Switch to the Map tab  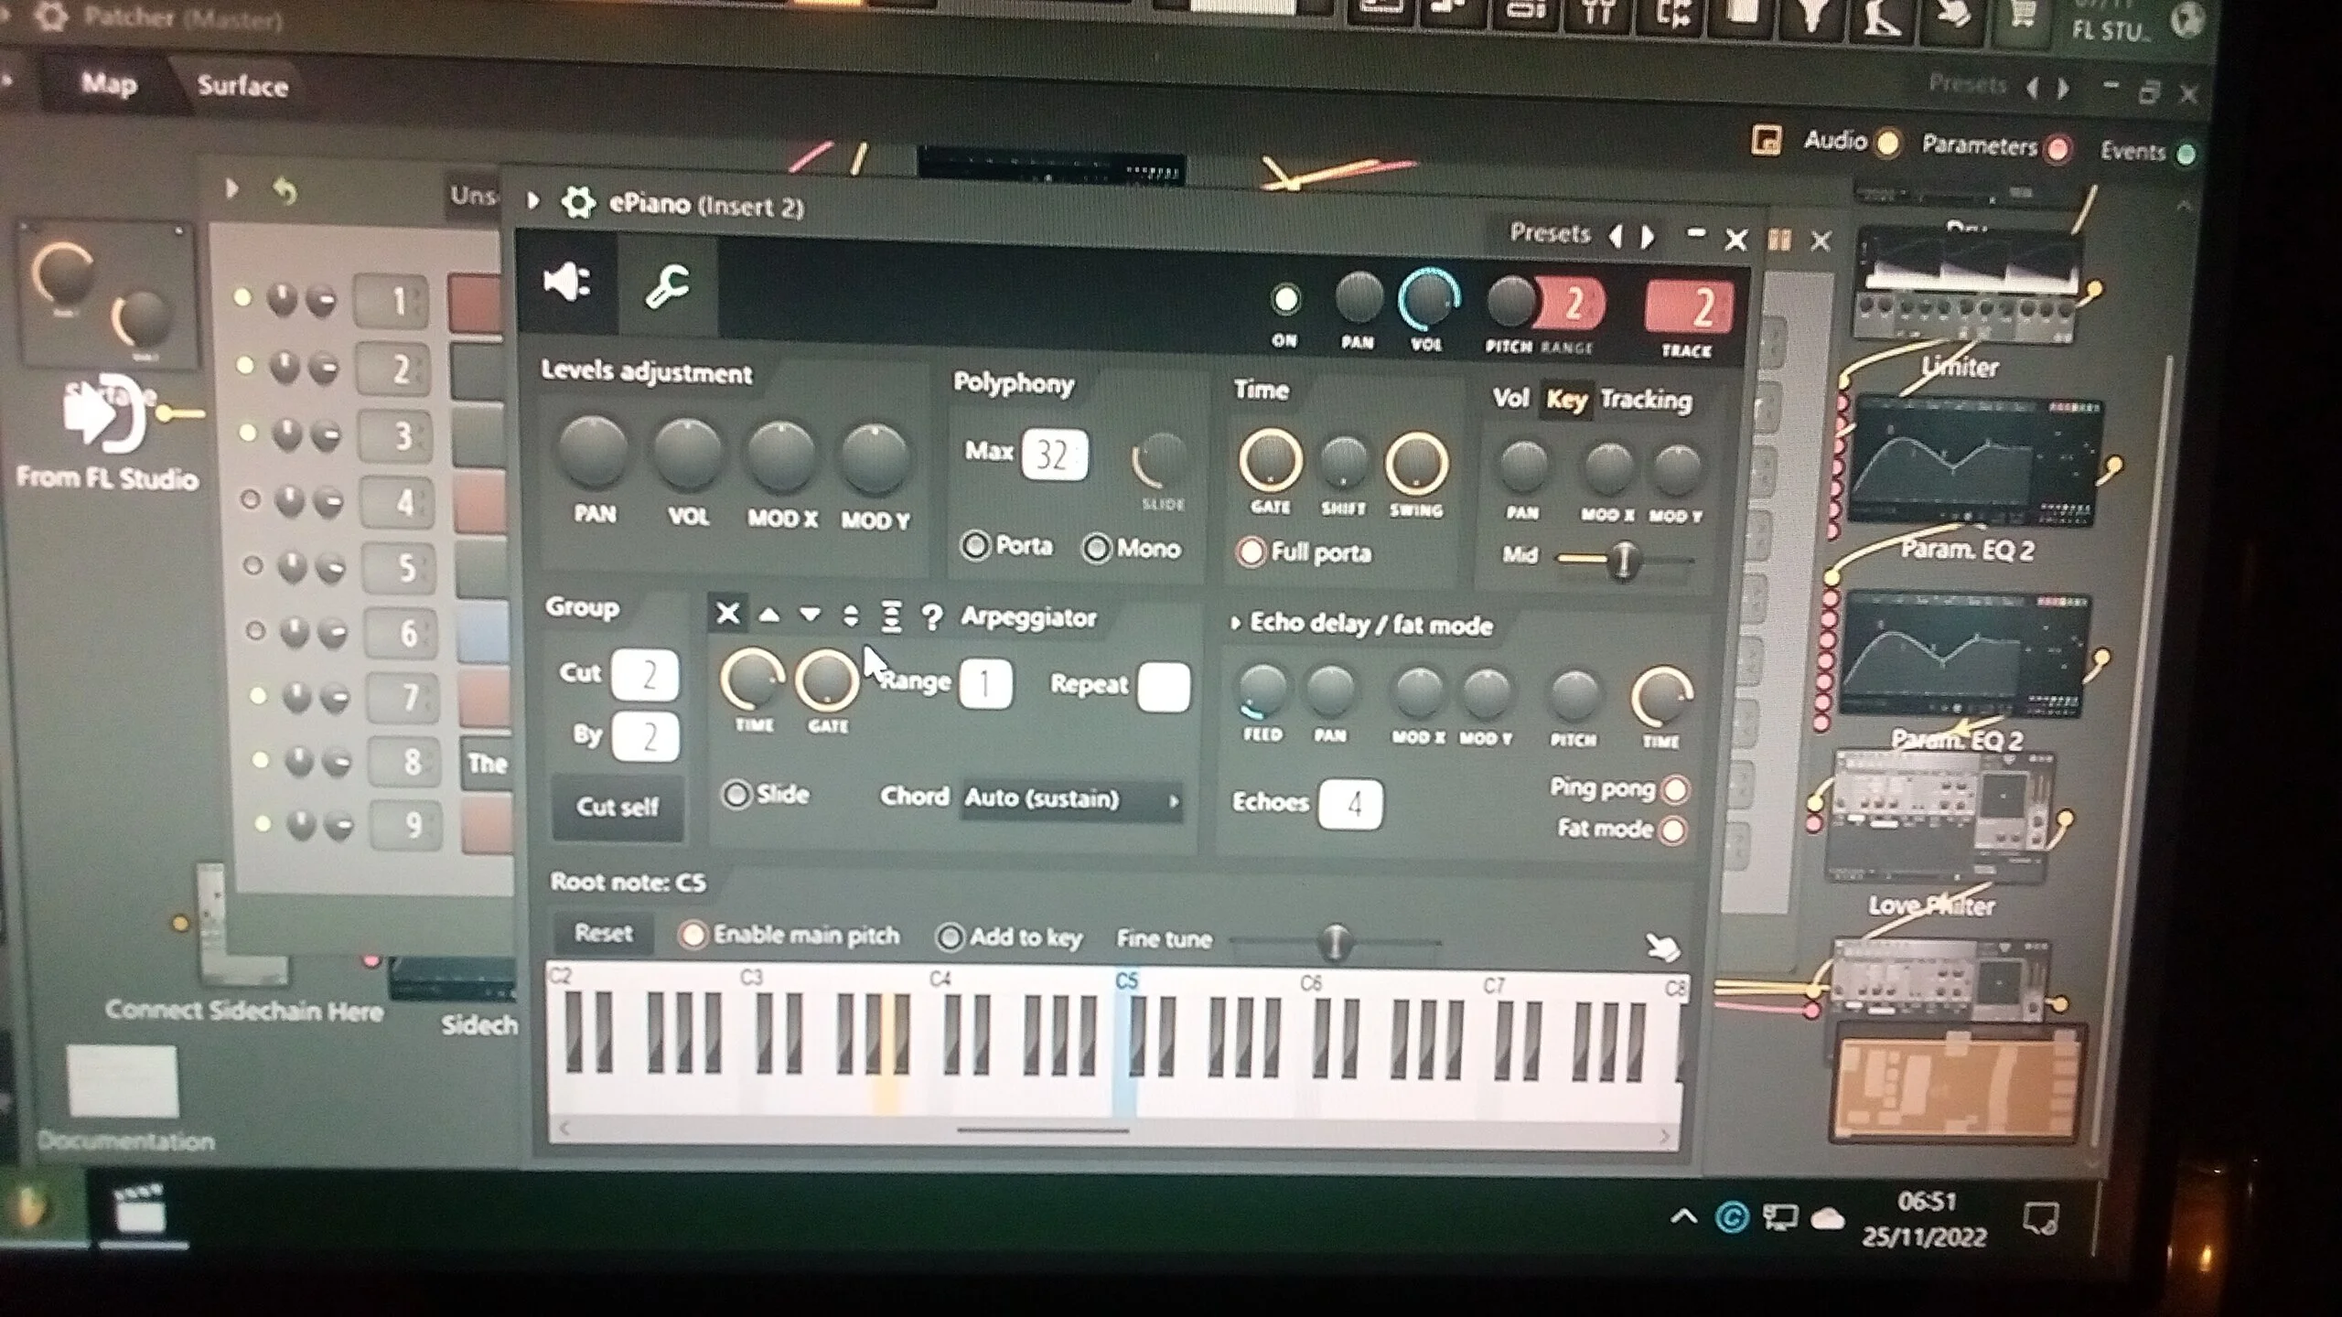coord(109,84)
